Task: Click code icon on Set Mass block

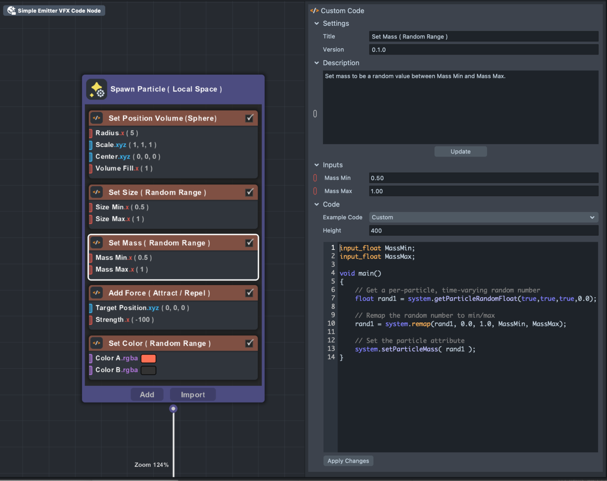Action: tap(97, 243)
